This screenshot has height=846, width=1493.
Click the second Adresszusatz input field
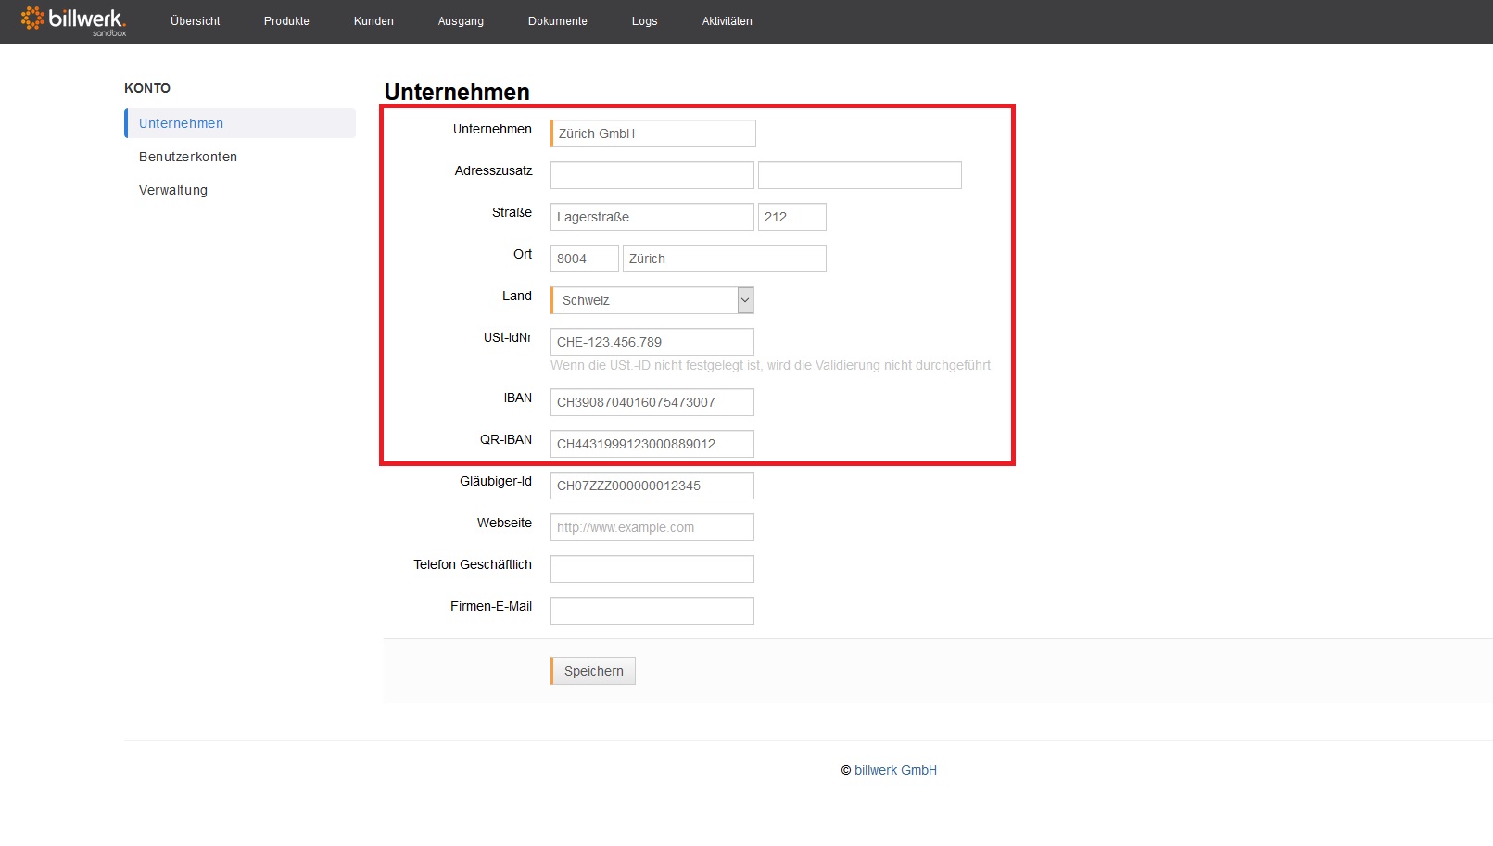[860, 175]
